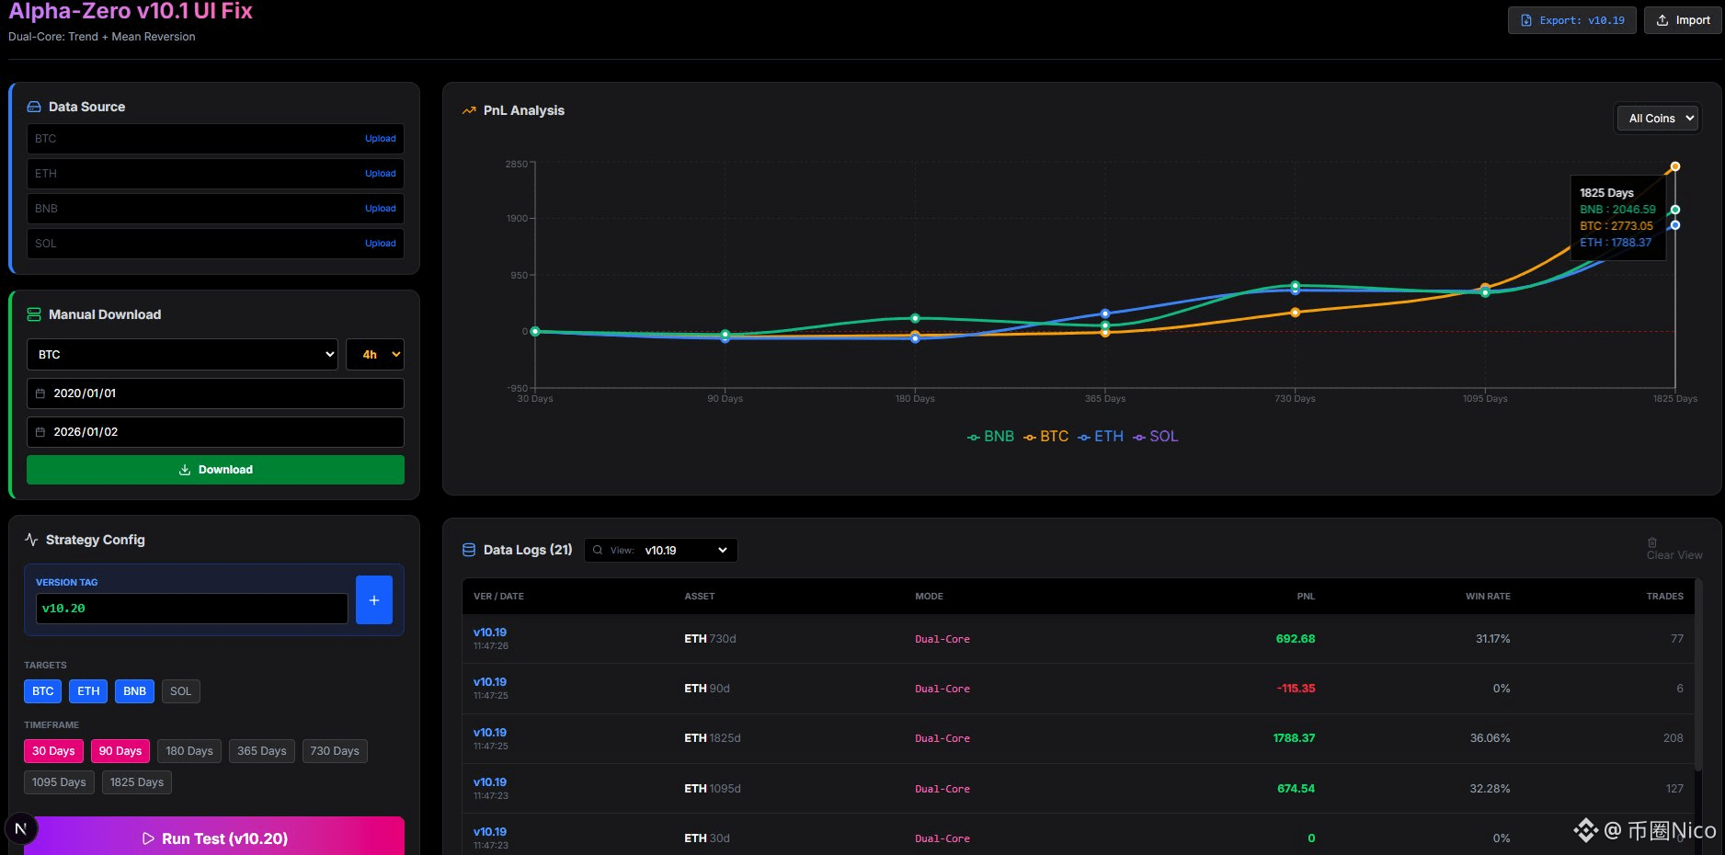Viewport: 1725px width, 855px height.
Task: Open the All Coins dropdown
Action: [x=1658, y=119]
